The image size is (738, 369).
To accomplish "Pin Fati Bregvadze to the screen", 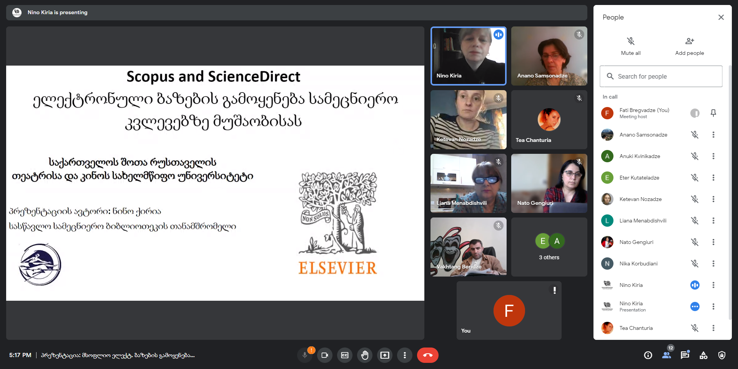I will coord(713,113).
